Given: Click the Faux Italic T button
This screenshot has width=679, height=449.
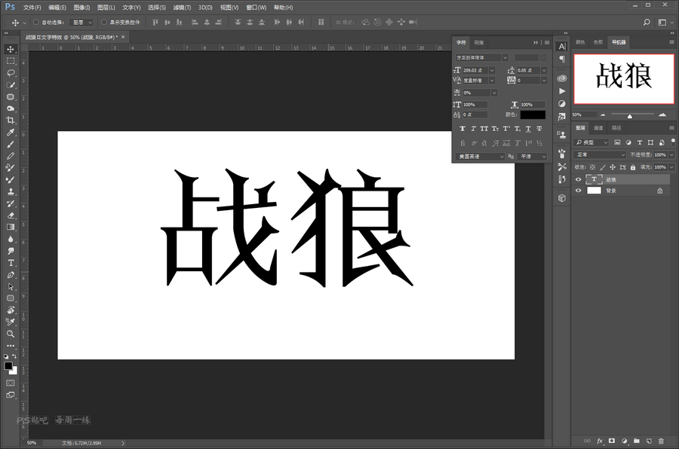Looking at the screenshot, I should click(x=473, y=129).
